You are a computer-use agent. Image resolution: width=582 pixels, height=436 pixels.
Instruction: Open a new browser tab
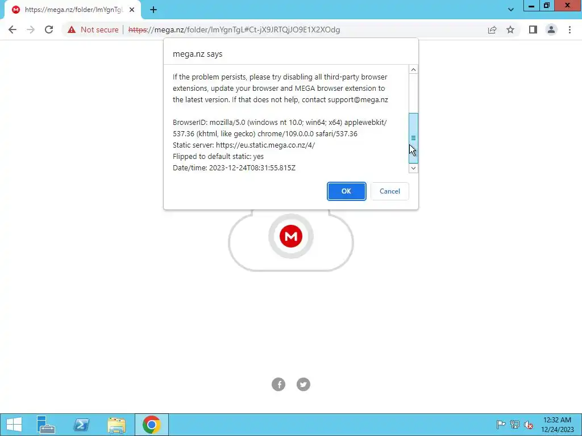pyautogui.click(x=153, y=10)
